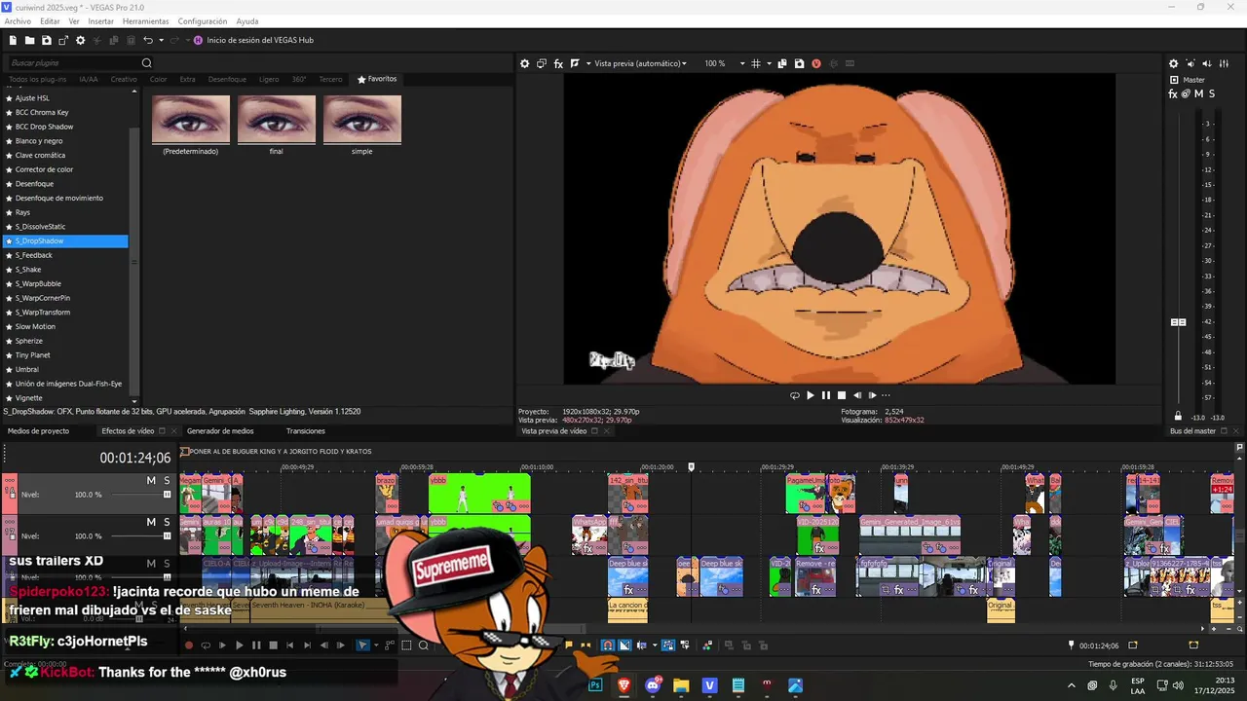Open Photoshop from the Windows taskbar
Screen dimensions: 1247x701
tap(595, 685)
